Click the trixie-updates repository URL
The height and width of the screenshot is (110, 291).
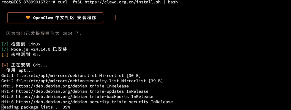point(51,91)
